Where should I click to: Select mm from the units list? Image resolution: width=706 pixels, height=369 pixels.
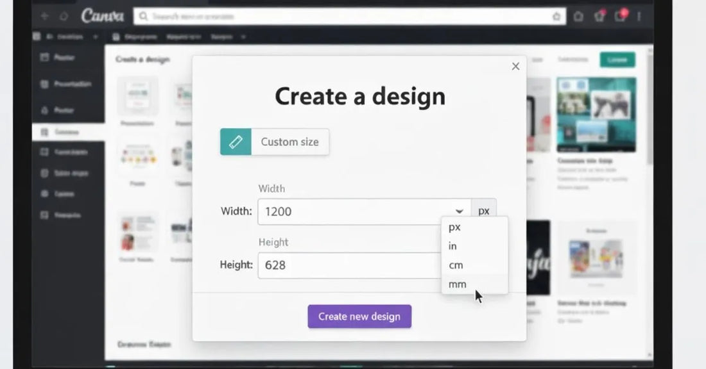457,284
